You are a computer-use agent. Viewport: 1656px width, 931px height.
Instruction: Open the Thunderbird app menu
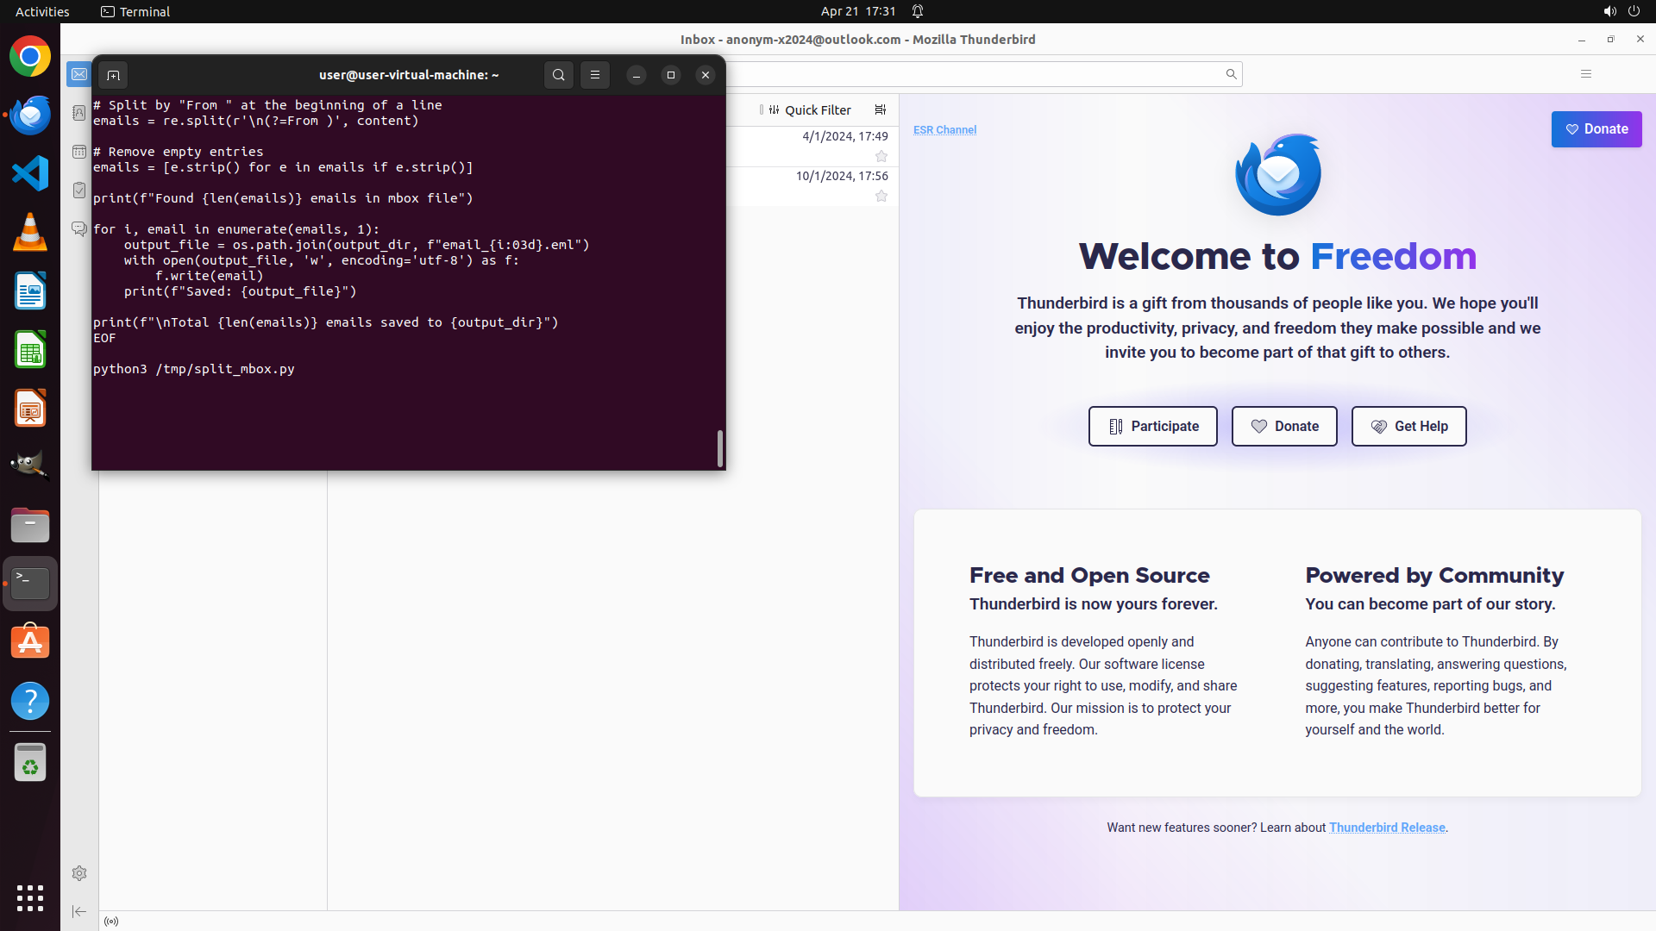tap(1585, 74)
